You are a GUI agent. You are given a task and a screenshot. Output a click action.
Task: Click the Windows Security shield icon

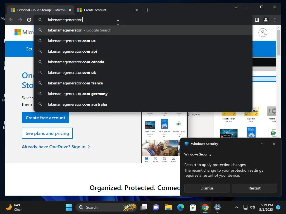tap(186, 144)
